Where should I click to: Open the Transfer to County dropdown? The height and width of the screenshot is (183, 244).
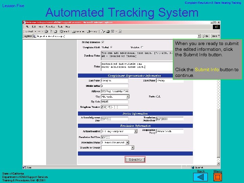(133, 147)
